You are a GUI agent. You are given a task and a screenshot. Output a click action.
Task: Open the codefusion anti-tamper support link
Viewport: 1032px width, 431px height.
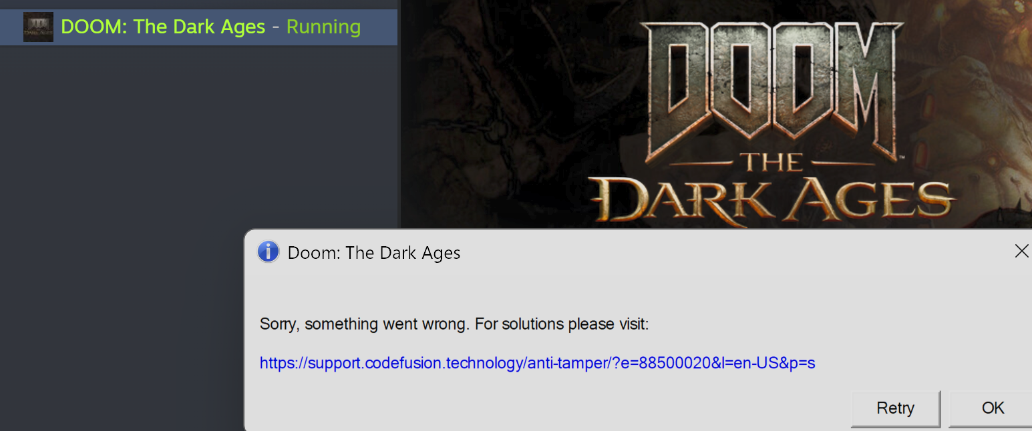pos(537,364)
